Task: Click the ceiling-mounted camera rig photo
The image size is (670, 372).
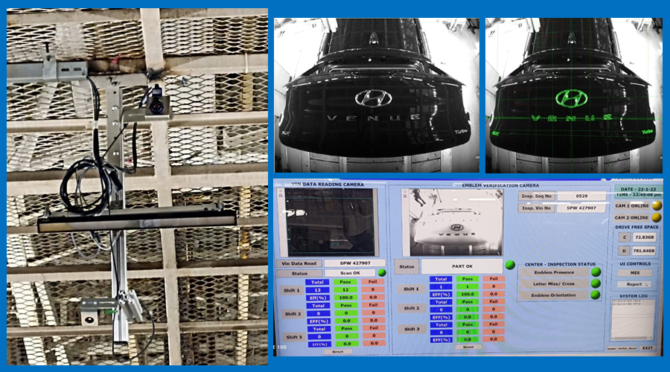Action: [137, 187]
